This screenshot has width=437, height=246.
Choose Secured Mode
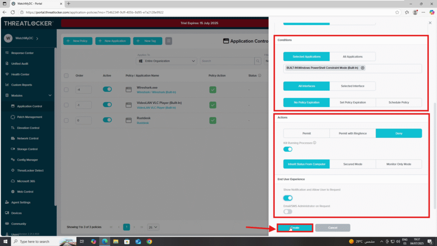(x=353, y=164)
